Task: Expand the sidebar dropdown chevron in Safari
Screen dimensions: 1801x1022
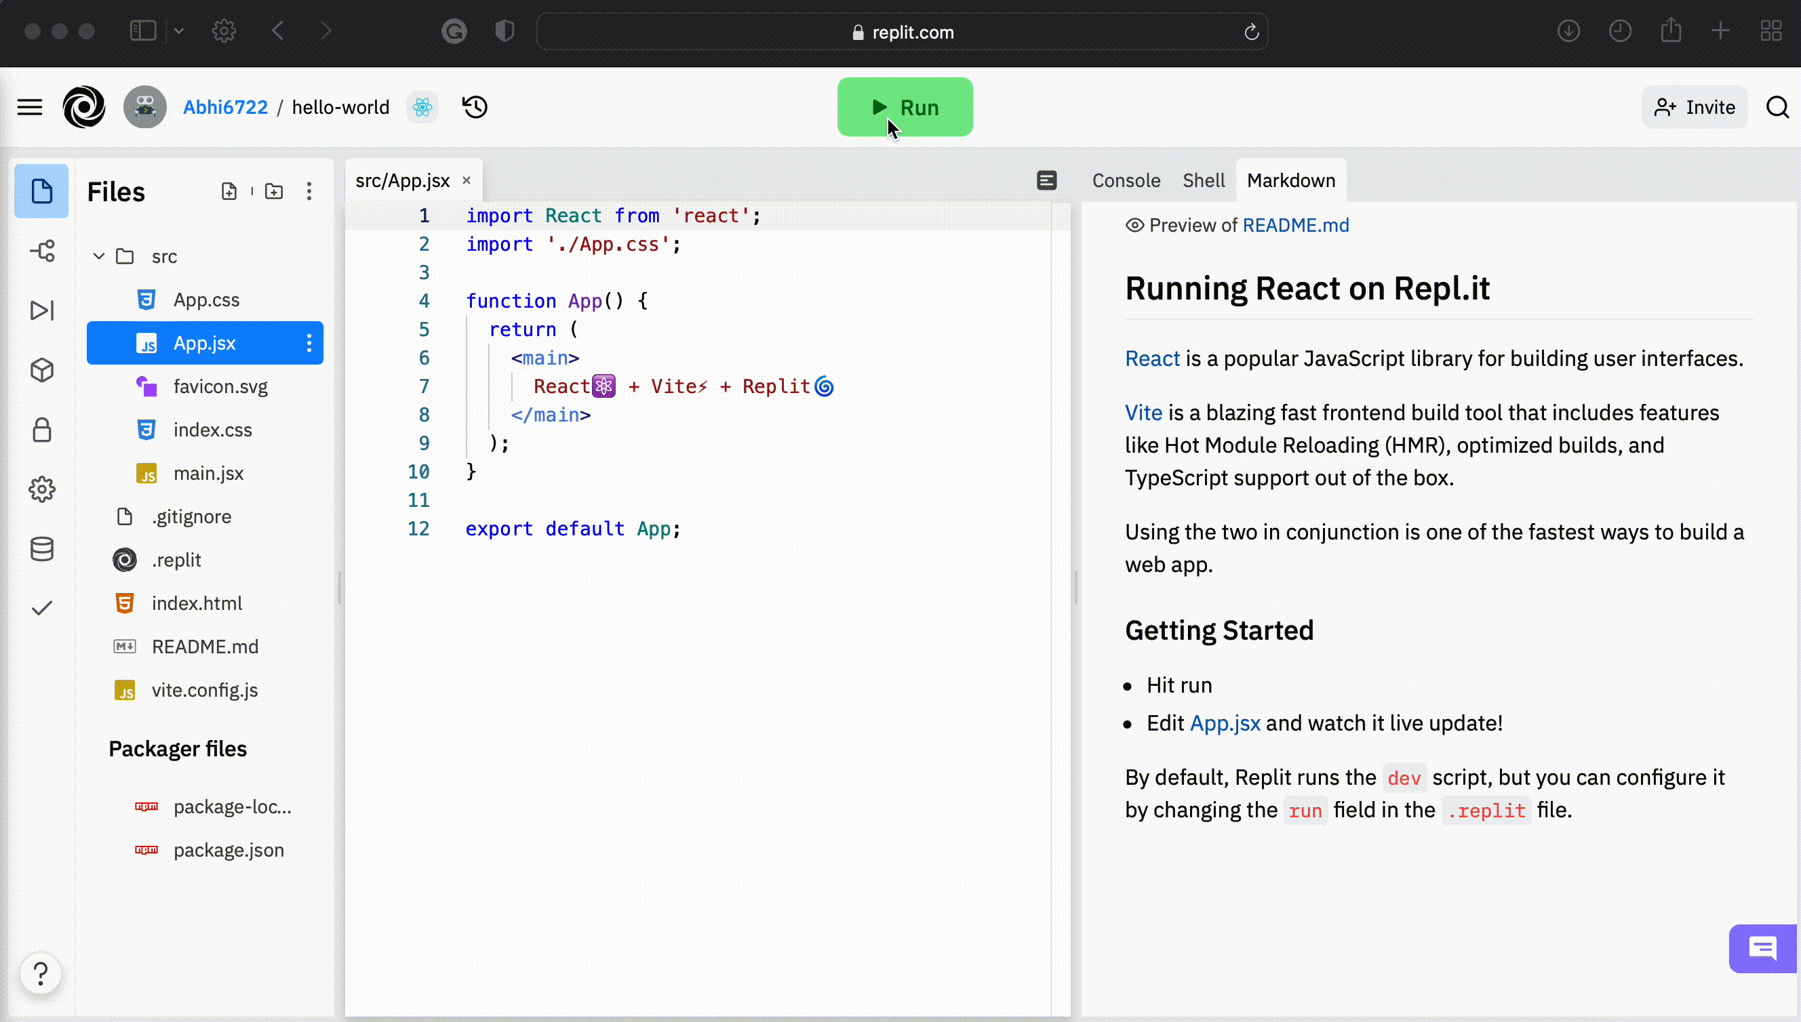Action: tap(179, 31)
